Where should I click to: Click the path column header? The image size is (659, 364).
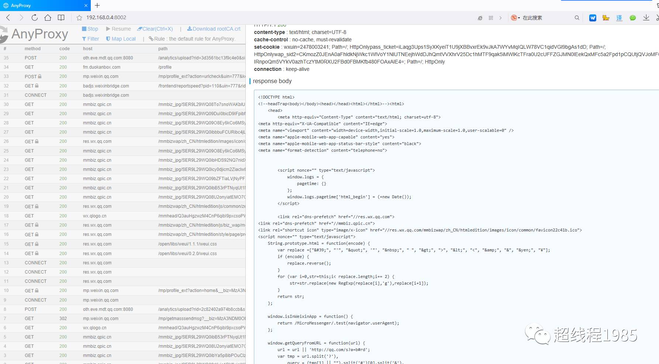click(163, 49)
